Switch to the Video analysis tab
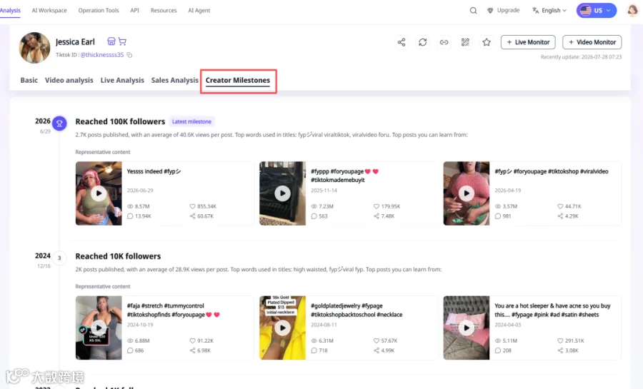 click(x=69, y=80)
